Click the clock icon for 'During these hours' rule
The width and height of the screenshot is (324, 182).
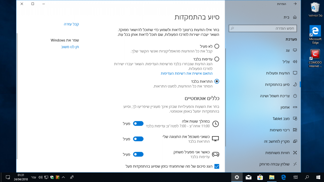coord(215,124)
